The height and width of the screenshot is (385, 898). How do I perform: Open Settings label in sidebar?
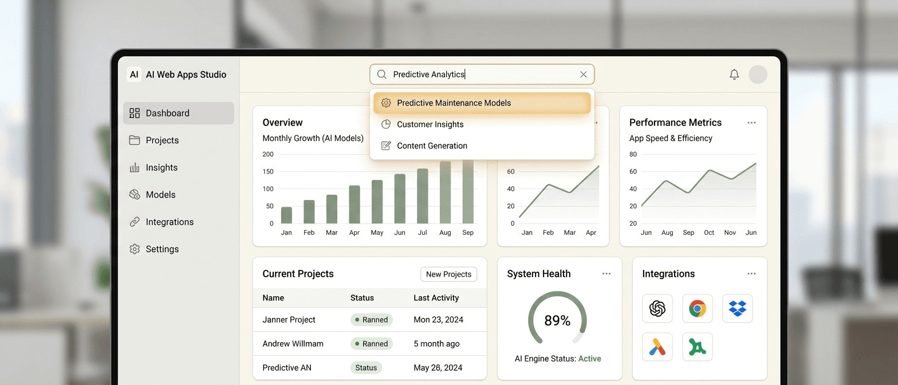click(x=162, y=249)
